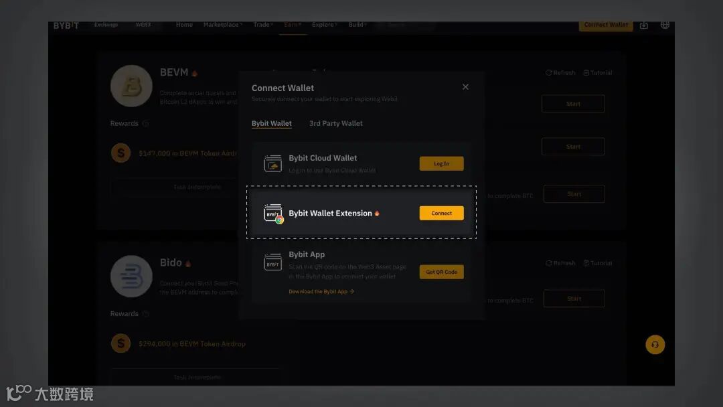
Task: Click the header search field
Action: [404, 25]
